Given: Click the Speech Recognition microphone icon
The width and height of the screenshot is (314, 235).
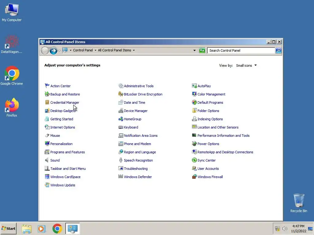Looking at the screenshot, I should tap(121, 160).
